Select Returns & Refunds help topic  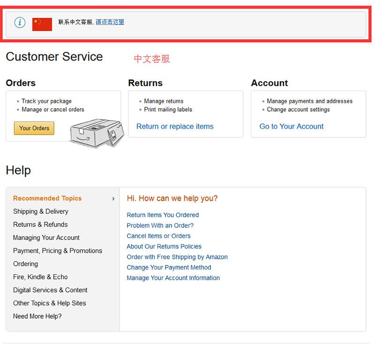click(x=40, y=225)
